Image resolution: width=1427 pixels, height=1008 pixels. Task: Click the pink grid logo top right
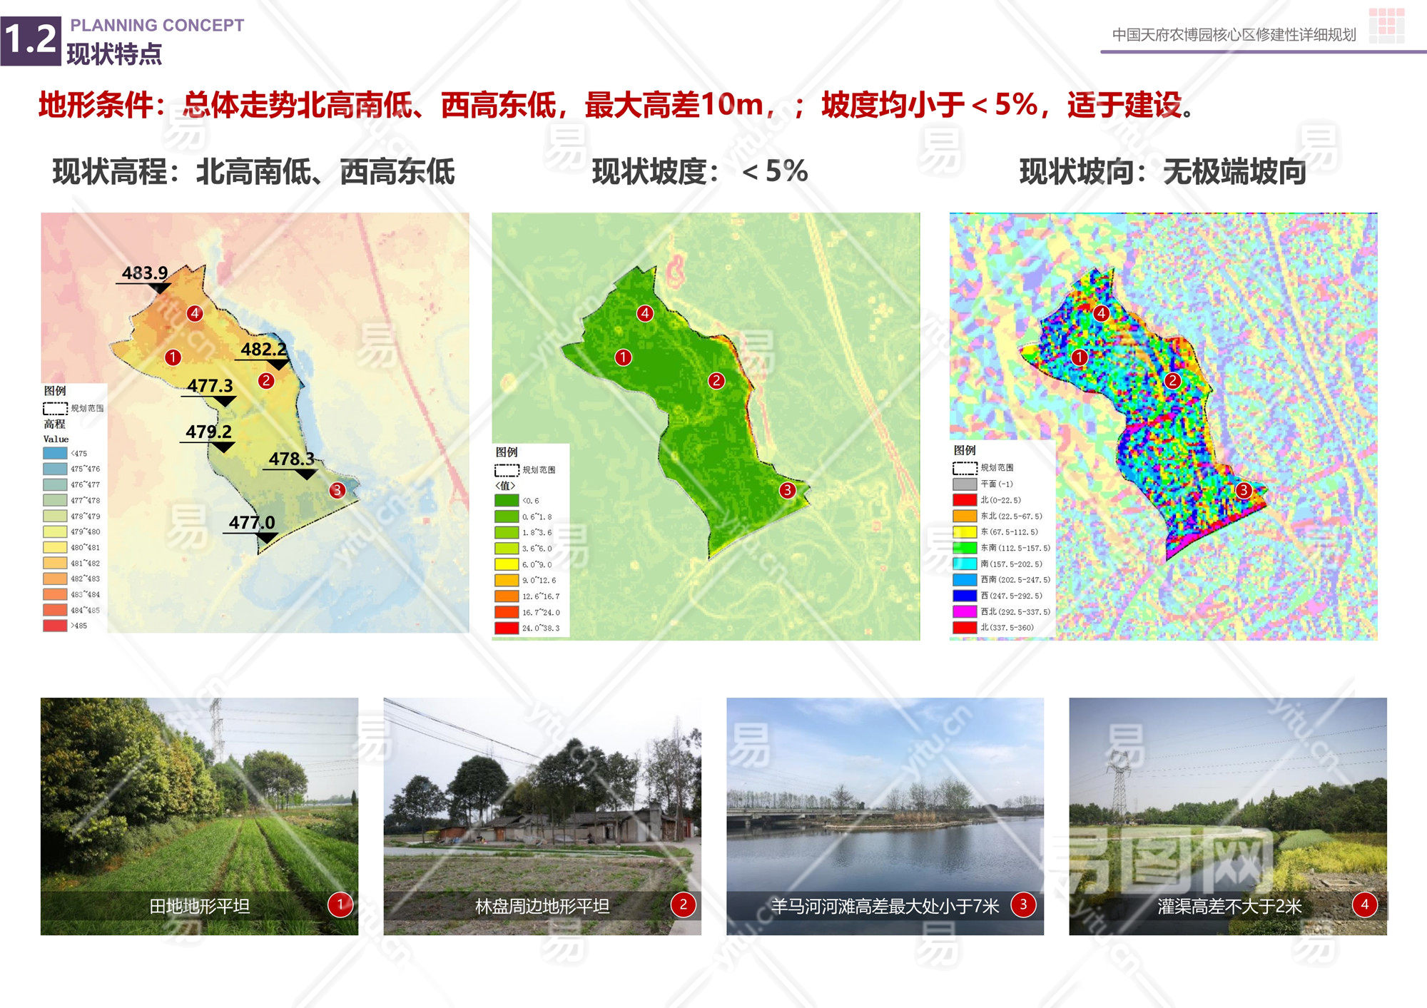coord(1386,26)
